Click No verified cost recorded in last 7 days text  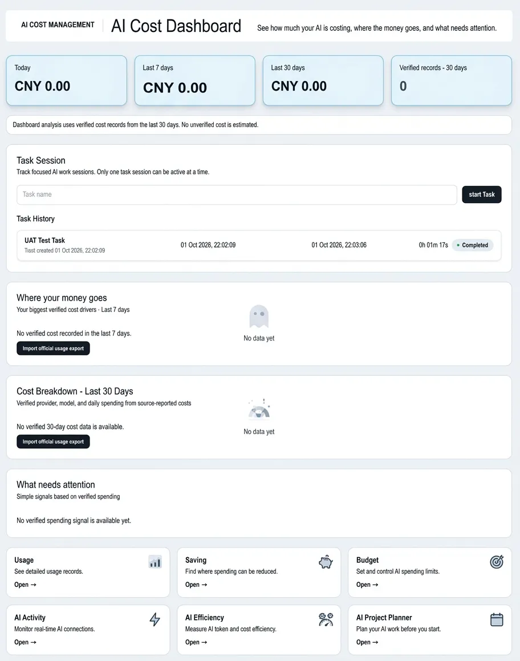coord(74,334)
